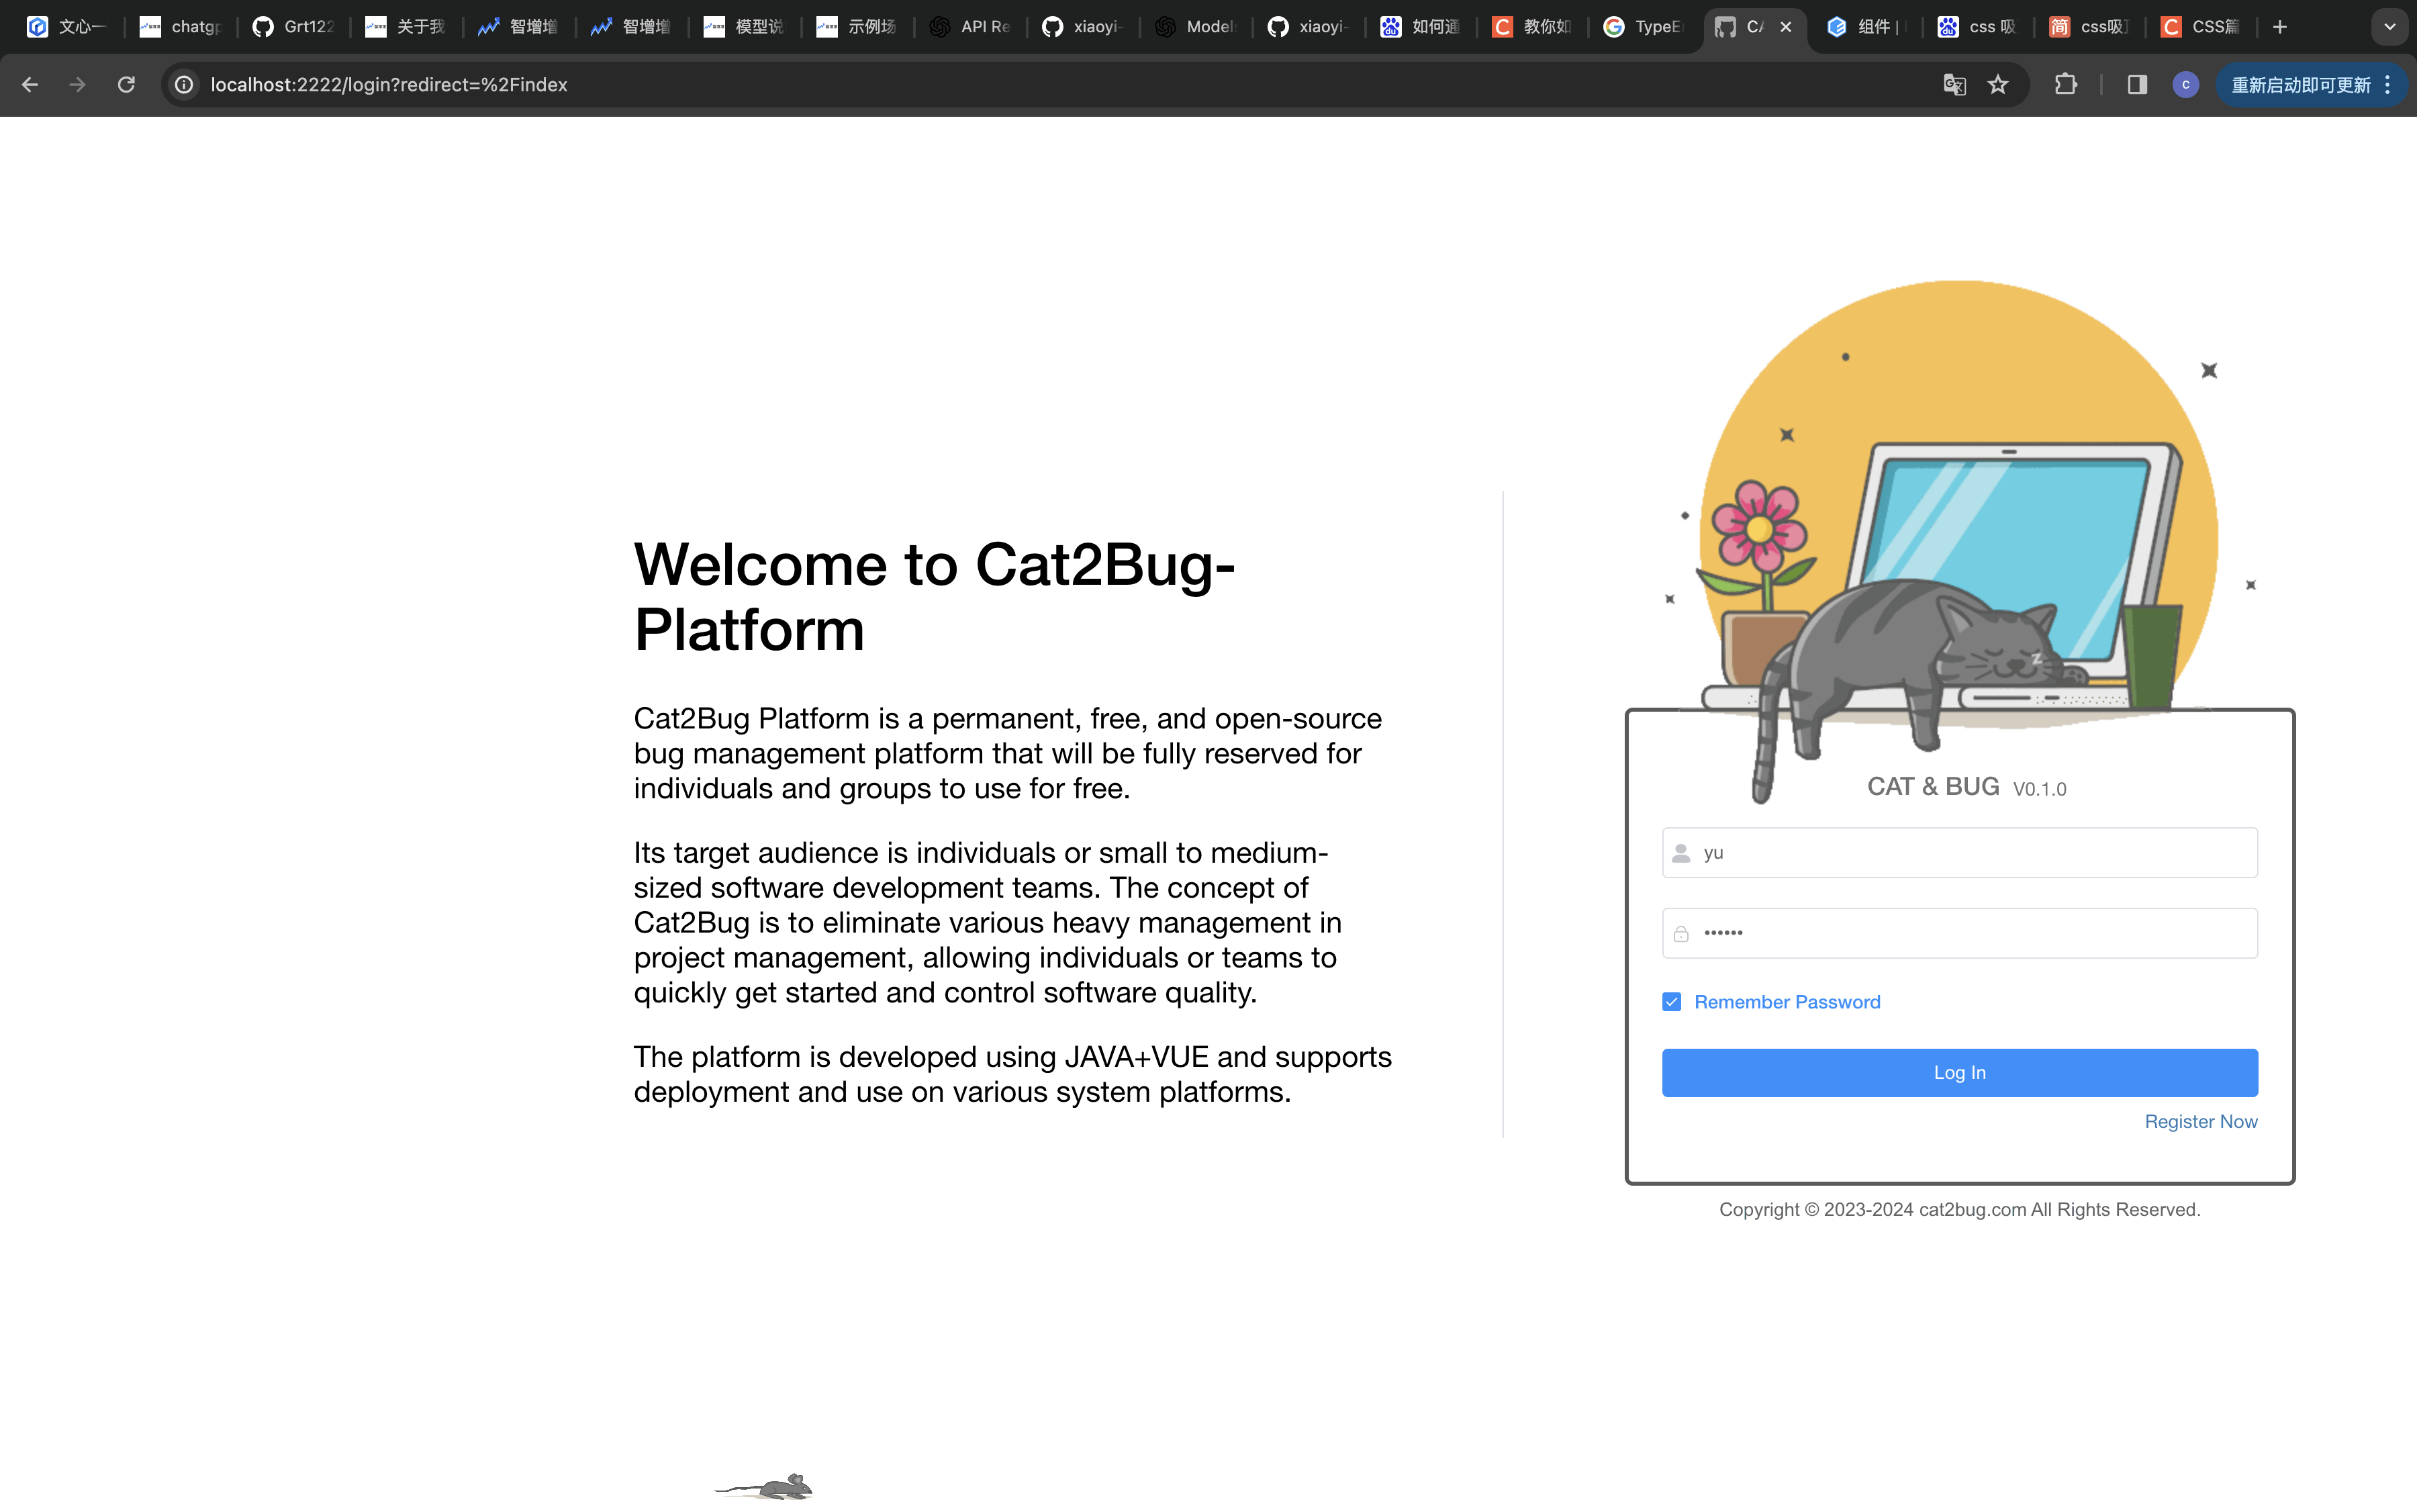Follow the Register Now link

tap(2200, 1121)
